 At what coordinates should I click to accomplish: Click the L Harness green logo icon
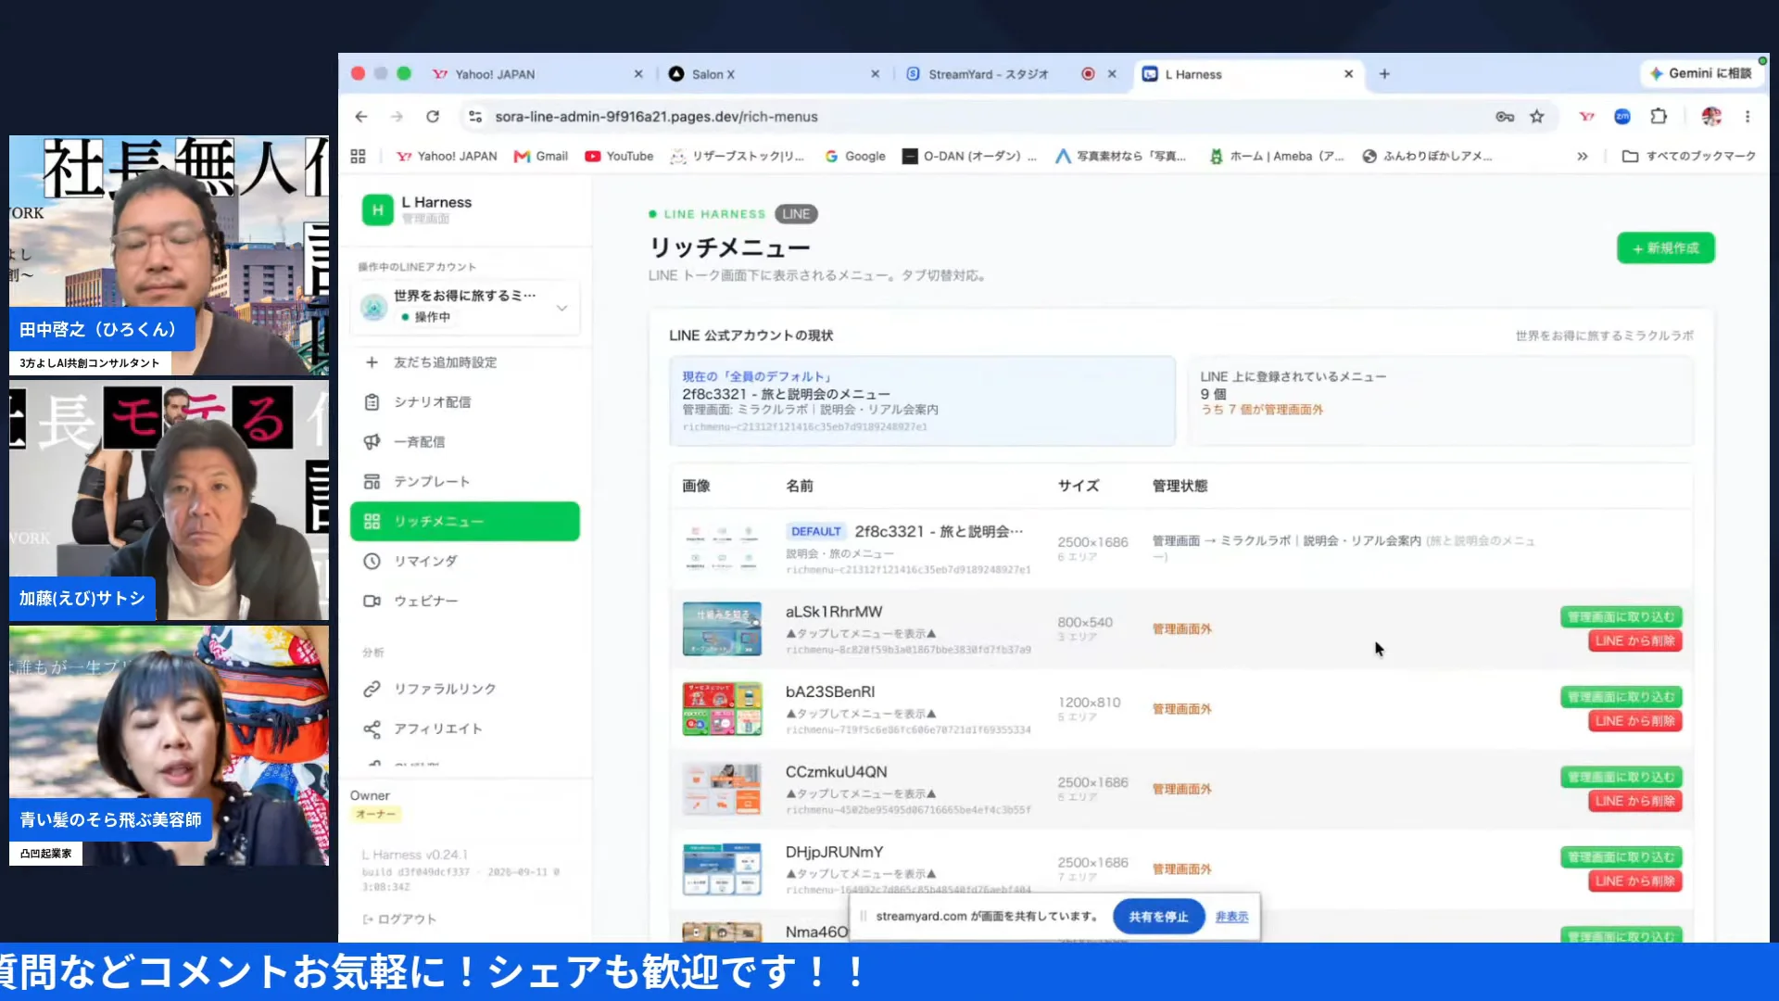pos(377,210)
